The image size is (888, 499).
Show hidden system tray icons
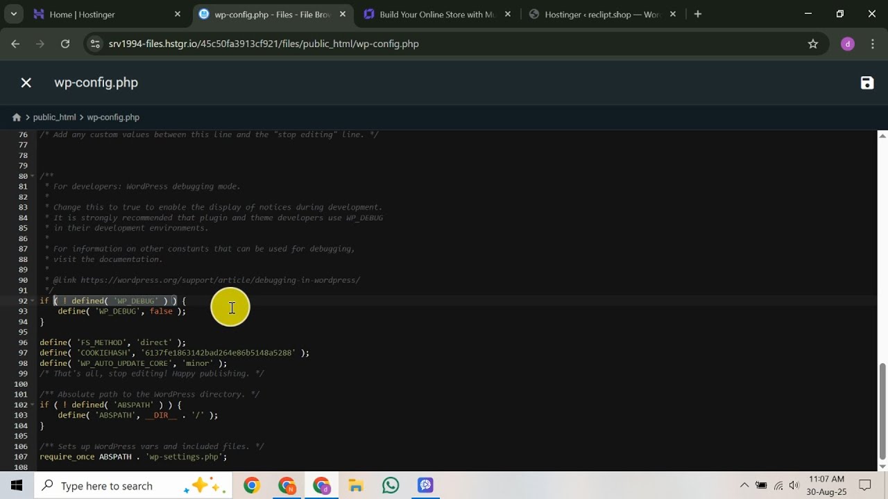coord(744,485)
